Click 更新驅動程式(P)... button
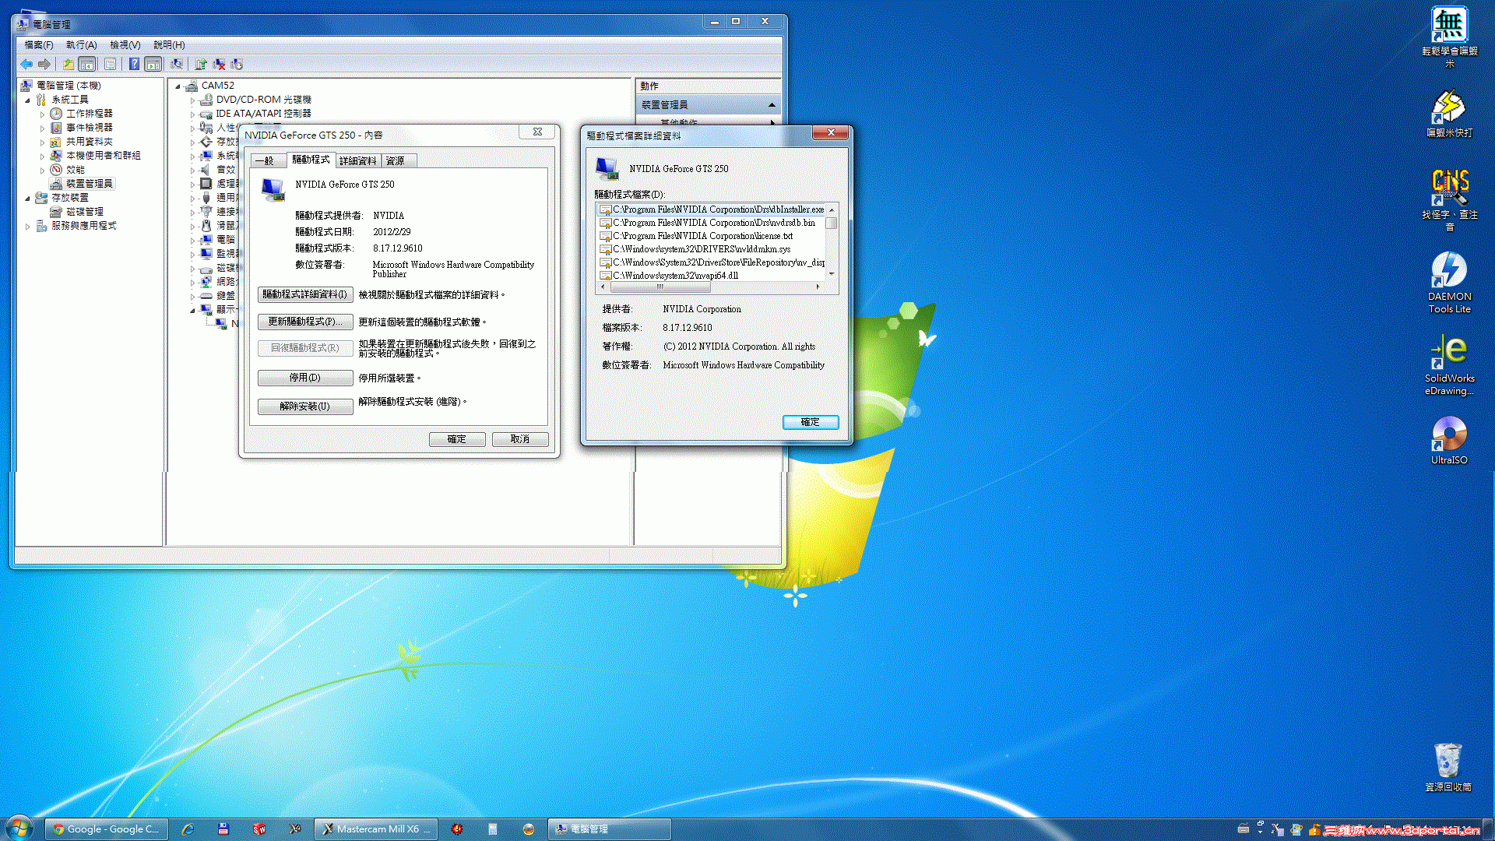The width and height of the screenshot is (1495, 841). [x=304, y=322]
